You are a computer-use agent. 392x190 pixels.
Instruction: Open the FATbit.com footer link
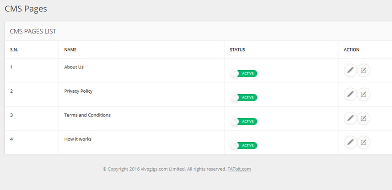[x=239, y=169]
